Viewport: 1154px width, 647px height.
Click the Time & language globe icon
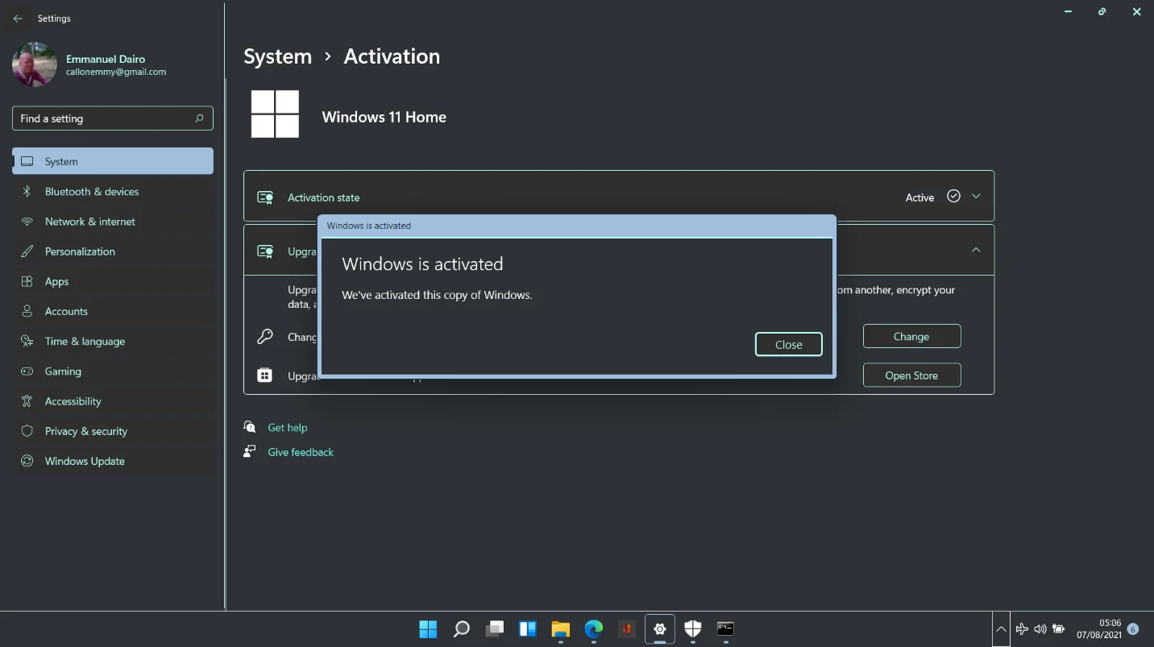point(27,341)
